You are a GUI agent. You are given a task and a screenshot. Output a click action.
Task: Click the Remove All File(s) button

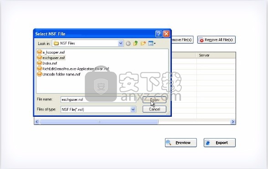click(216, 40)
